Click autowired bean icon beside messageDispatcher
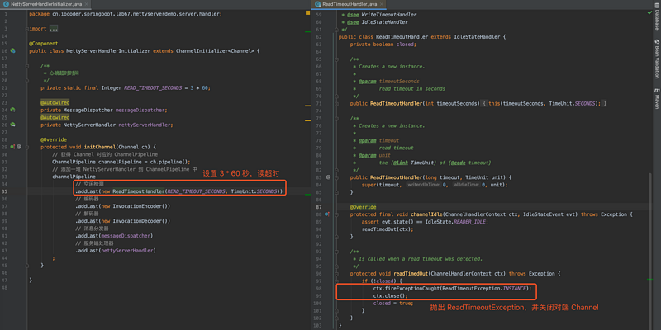The height and width of the screenshot is (330, 661). [14, 110]
